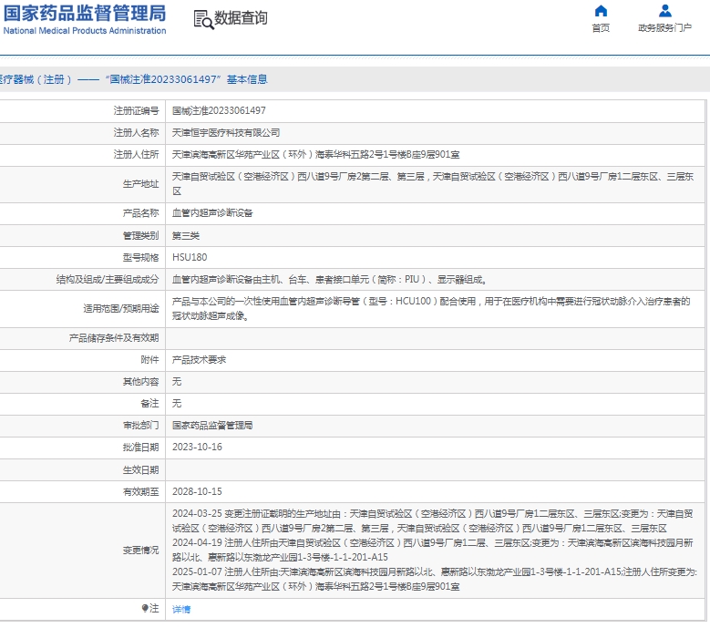
Task: Click approval date 2023-10-16
Action: (197, 447)
